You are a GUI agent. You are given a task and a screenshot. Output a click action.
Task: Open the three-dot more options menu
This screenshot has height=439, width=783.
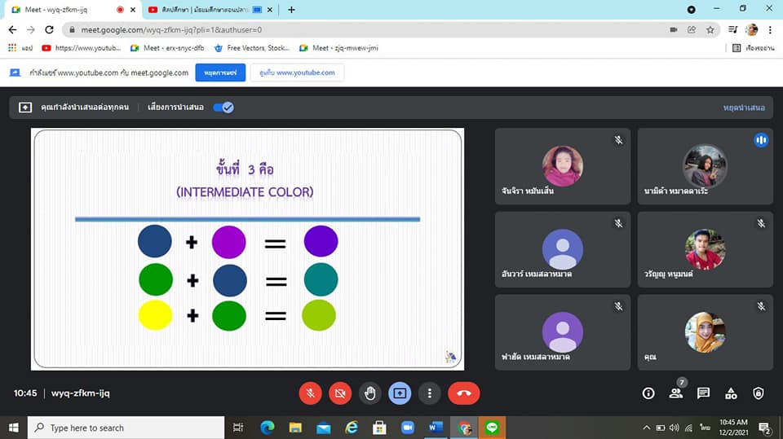click(x=430, y=393)
